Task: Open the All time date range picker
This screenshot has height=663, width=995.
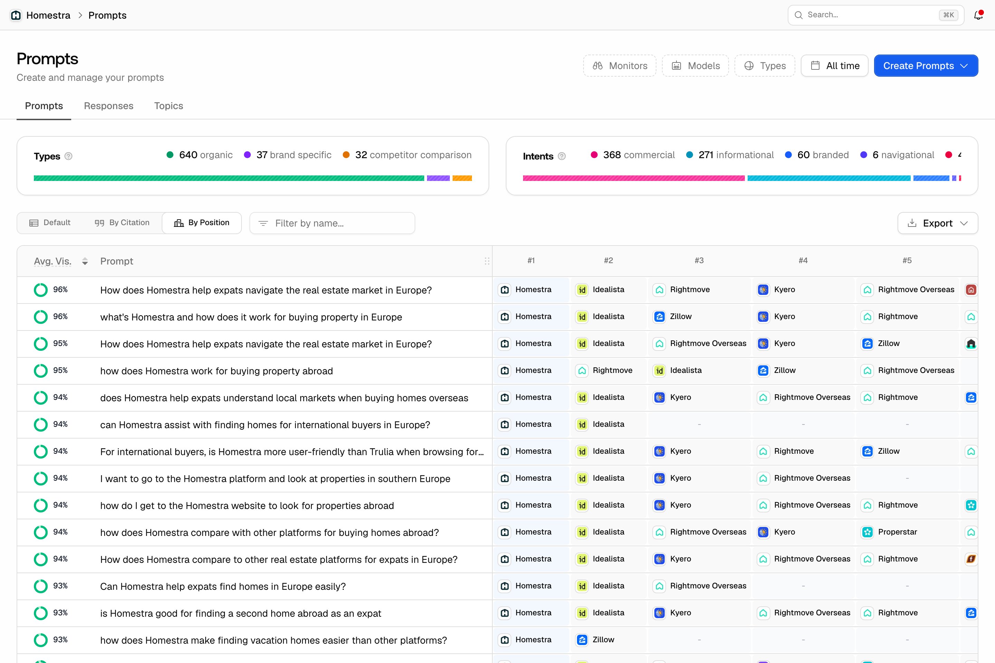Action: 834,66
